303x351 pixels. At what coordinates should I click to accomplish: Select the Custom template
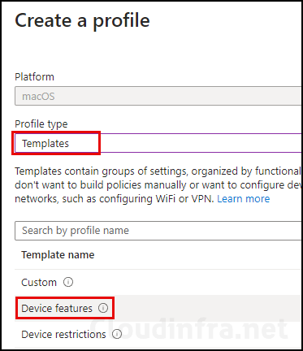click(x=39, y=282)
